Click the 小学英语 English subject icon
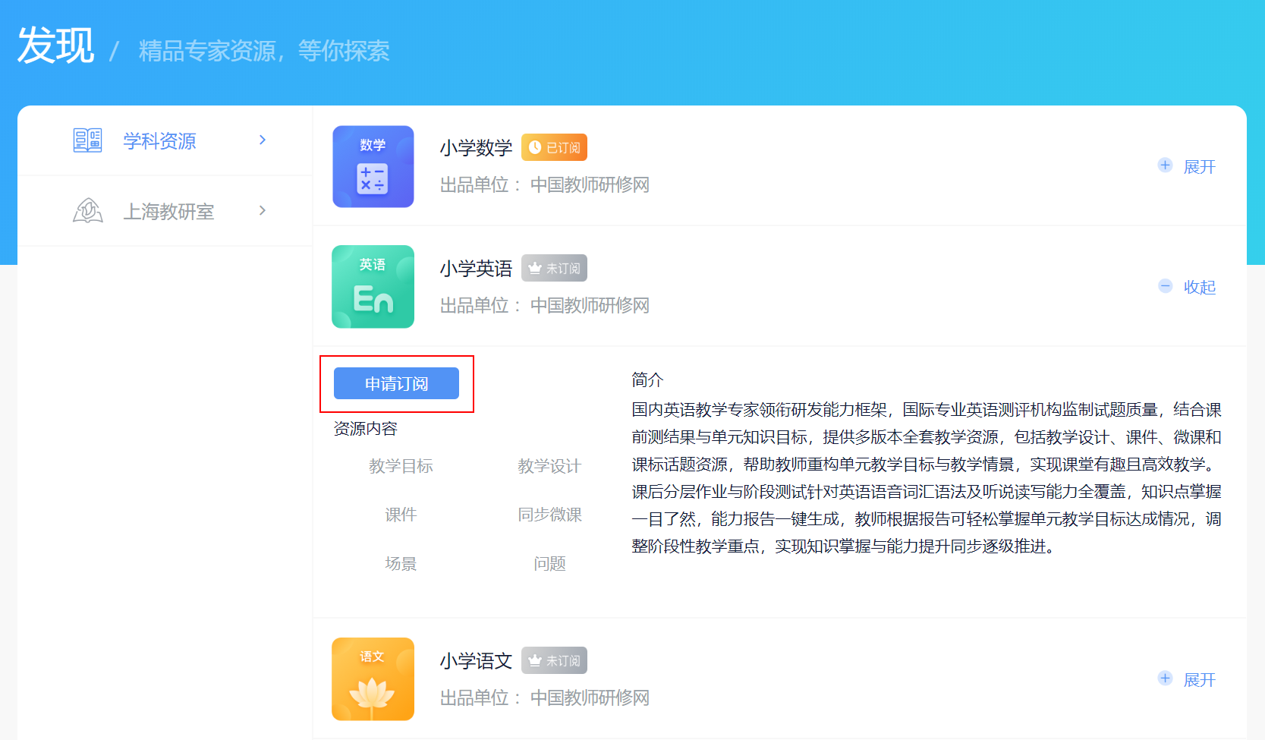The width and height of the screenshot is (1265, 740). pyautogui.click(x=373, y=287)
